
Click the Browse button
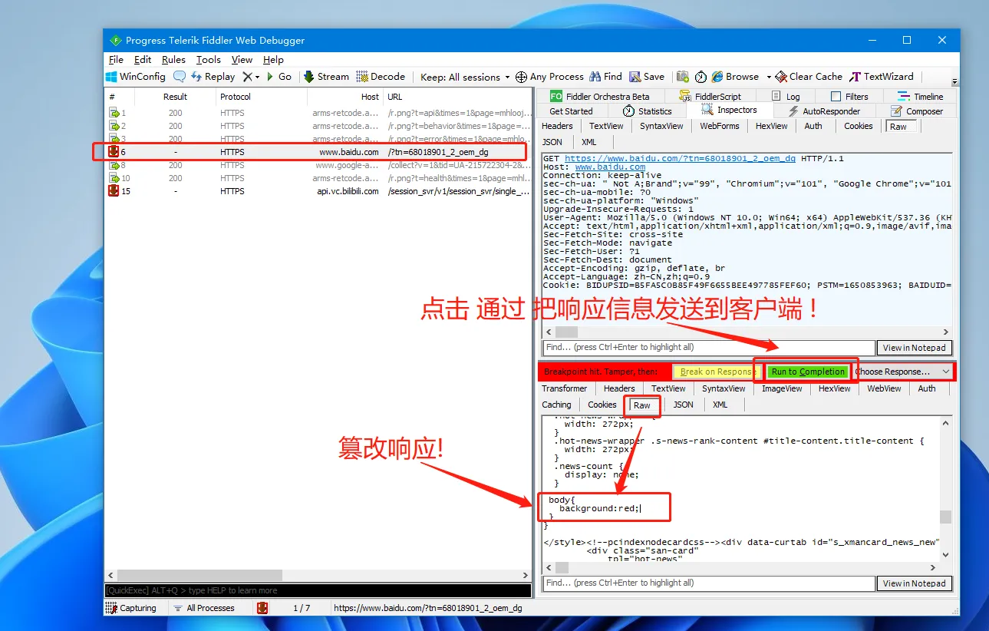pos(735,77)
